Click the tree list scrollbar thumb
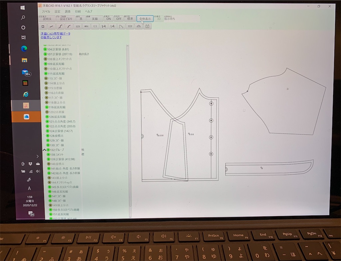This screenshot has width=341, height=261. pyautogui.click(x=130, y=189)
